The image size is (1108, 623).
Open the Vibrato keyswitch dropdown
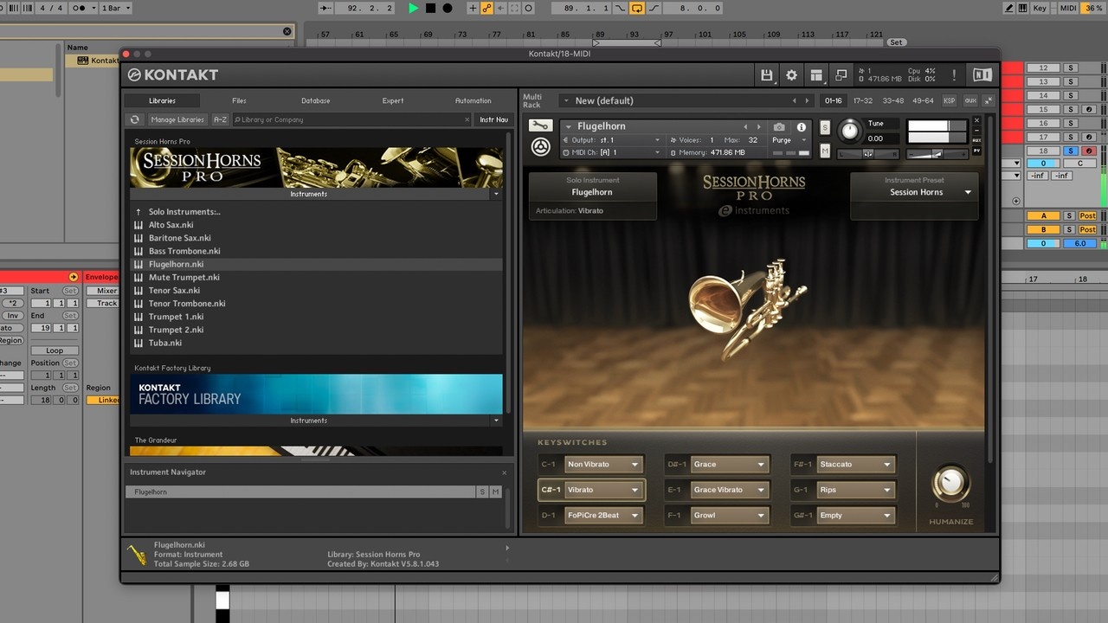click(604, 490)
